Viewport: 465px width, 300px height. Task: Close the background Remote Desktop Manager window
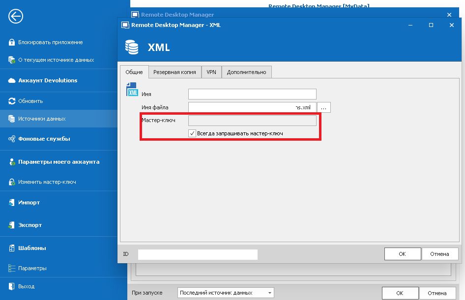[x=449, y=15]
